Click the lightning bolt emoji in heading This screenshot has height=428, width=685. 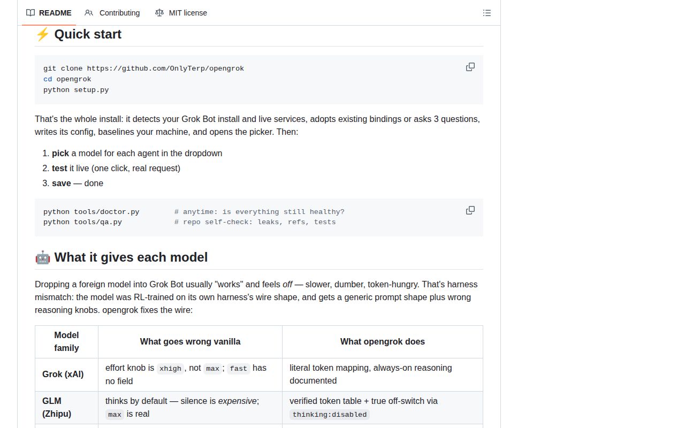42,34
